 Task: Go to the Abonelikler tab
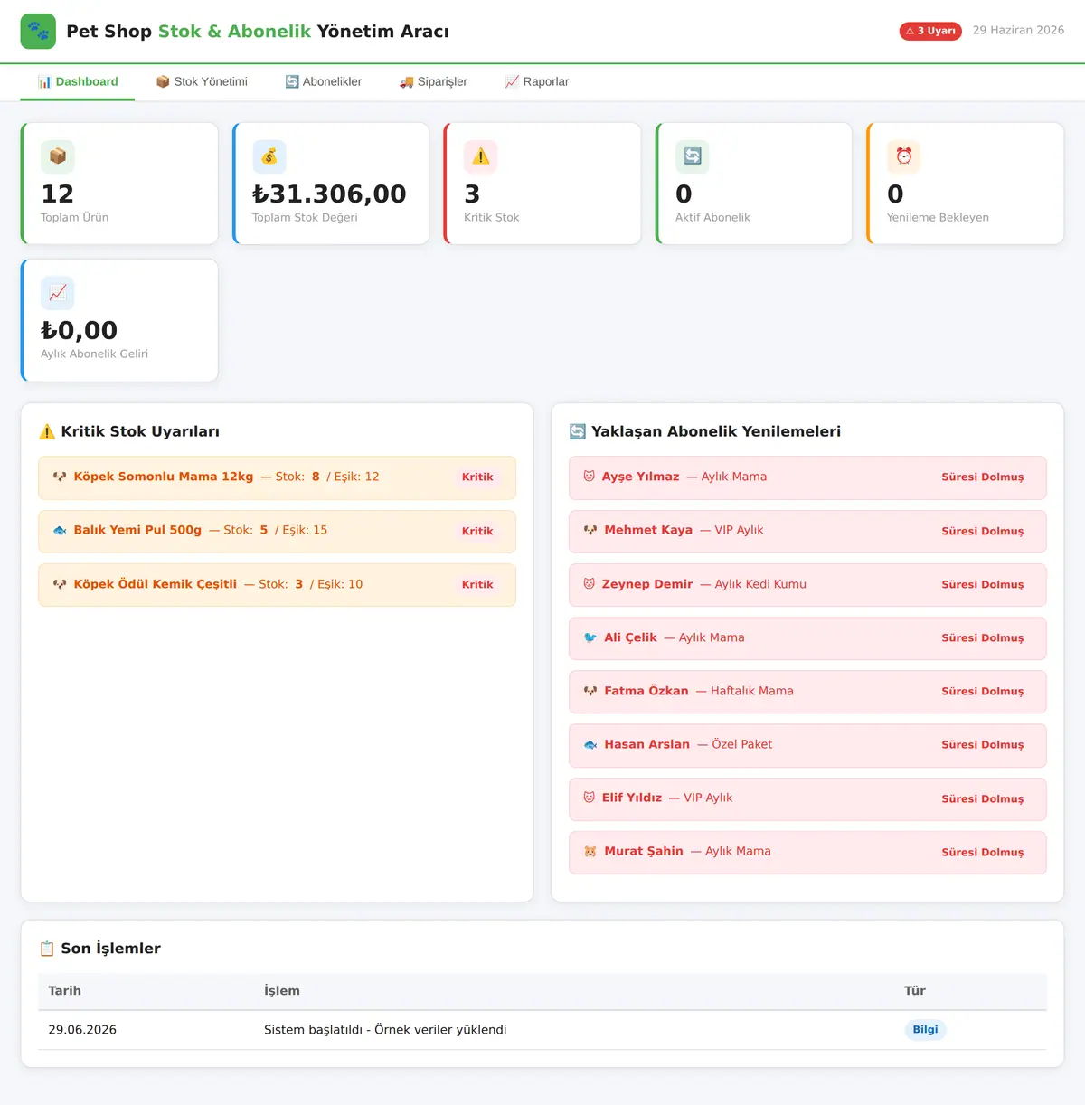point(324,81)
